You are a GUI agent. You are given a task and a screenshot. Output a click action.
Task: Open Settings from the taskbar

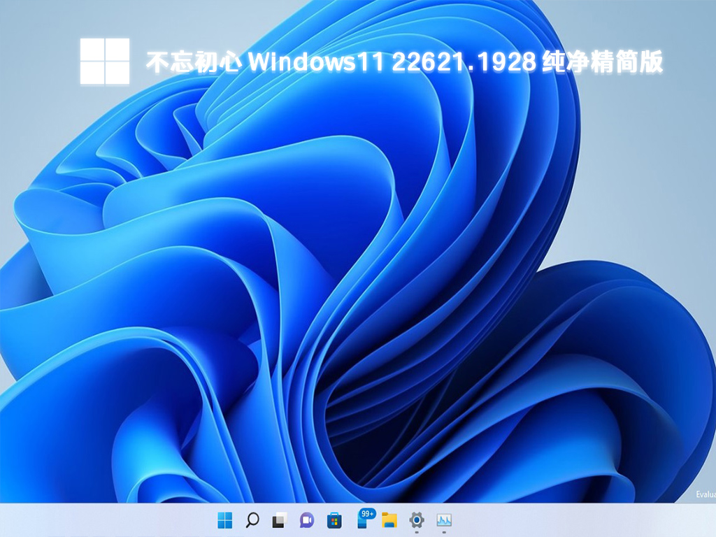point(416,520)
